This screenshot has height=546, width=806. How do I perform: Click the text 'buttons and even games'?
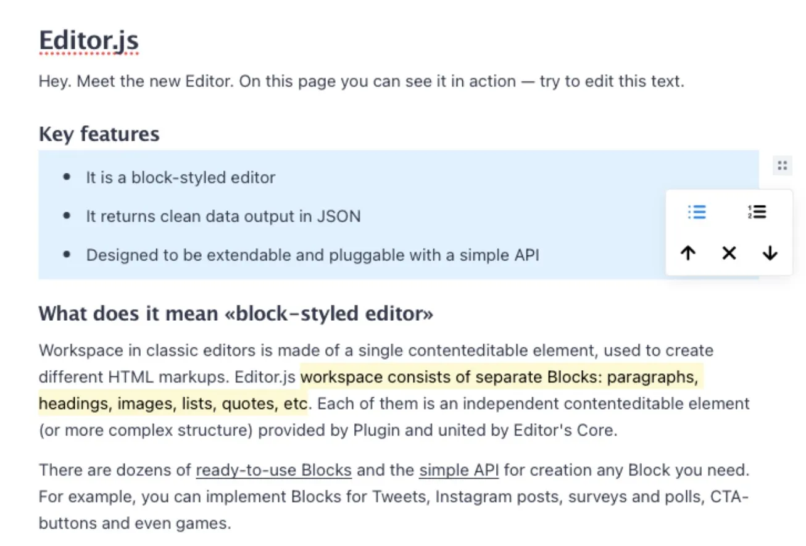pos(135,524)
